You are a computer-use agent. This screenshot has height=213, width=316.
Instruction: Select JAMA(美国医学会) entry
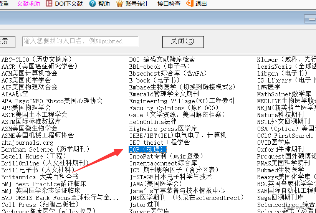[x=156, y=184]
